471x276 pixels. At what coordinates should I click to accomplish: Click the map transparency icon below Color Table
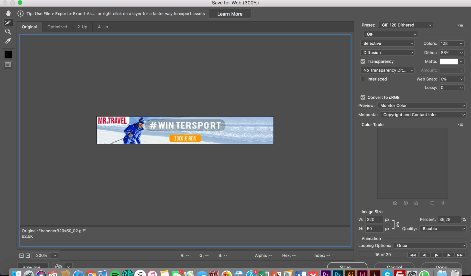(395, 203)
